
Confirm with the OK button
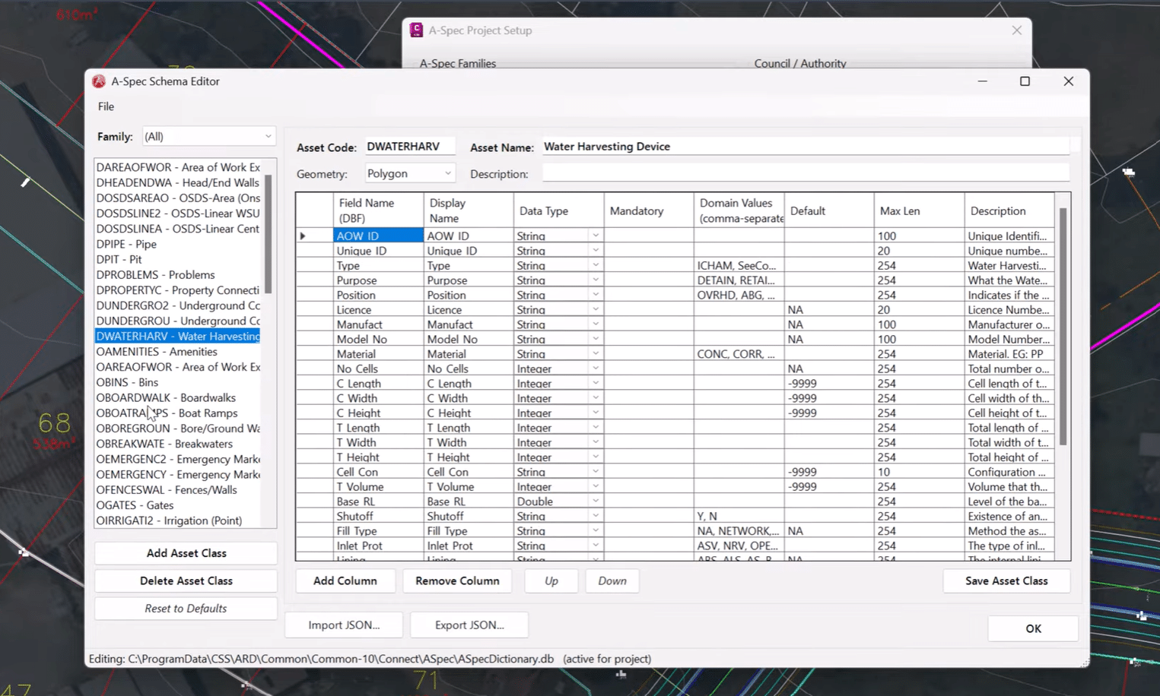(x=1033, y=628)
